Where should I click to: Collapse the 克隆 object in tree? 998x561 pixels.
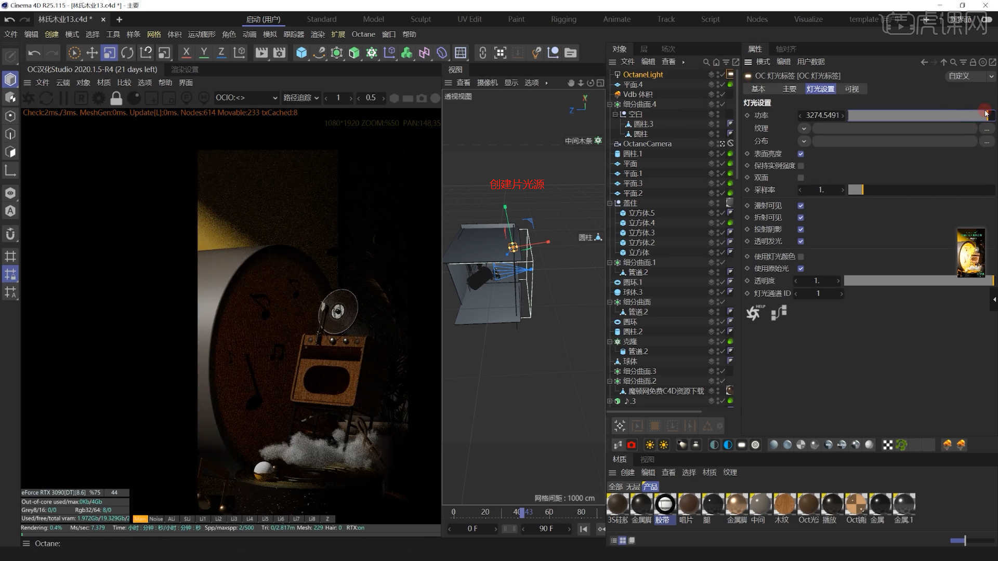coord(610,342)
